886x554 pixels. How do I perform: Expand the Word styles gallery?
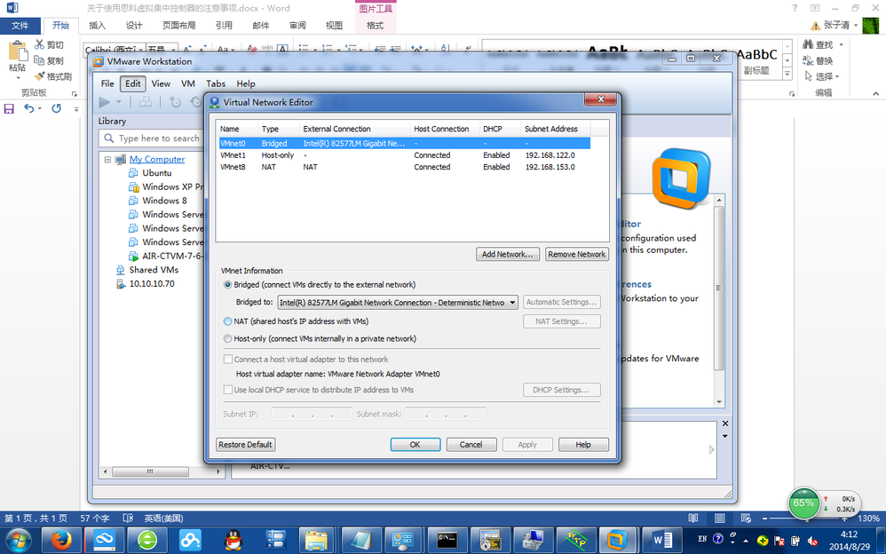(x=787, y=74)
